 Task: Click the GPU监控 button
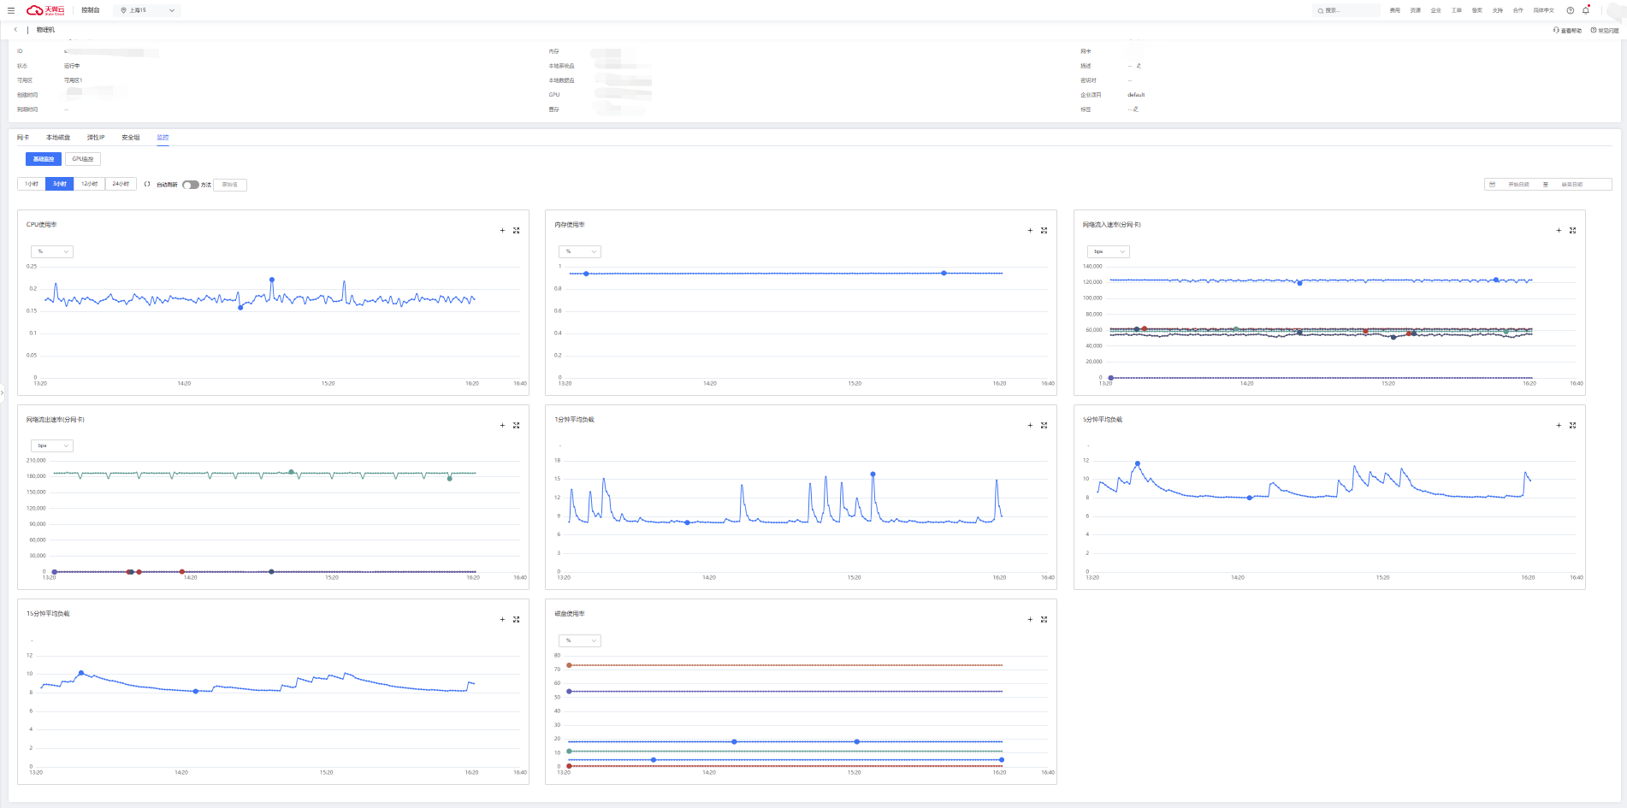click(83, 159)
